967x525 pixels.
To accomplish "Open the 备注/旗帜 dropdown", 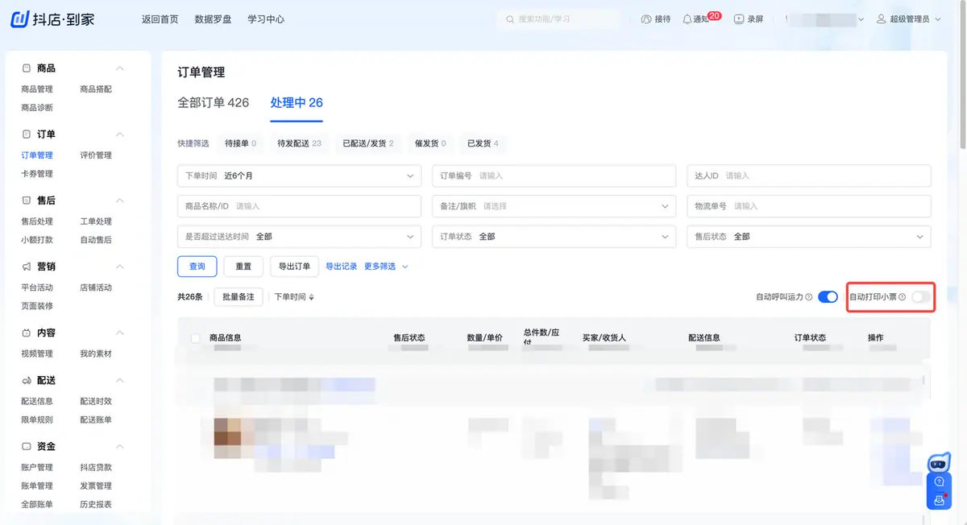I will coord(554,206).
